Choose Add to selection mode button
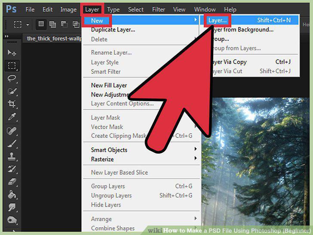 click(52, 25)
